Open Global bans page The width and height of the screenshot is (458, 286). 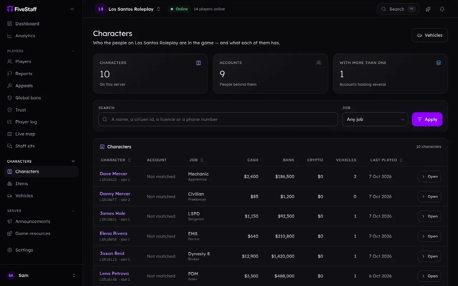click(41, 98)
